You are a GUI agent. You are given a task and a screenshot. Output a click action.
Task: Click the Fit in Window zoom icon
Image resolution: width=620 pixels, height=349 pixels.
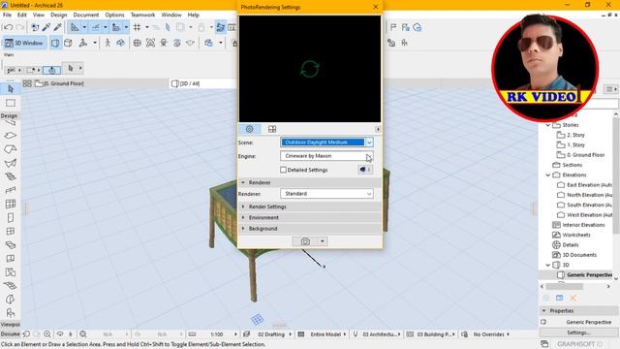click(83, 334)
